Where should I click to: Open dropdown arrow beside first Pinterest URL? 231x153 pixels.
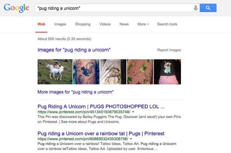click(133, 112)
